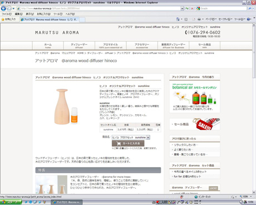Click the Help question mark icon
The height and width of the screenshot is (205, 256).
pos(249,19)
